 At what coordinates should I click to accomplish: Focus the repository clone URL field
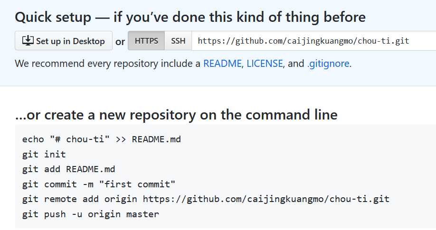pyautogui.click(x=313, y=41)
